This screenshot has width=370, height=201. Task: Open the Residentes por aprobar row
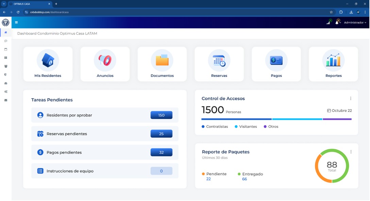coord(105,115)
